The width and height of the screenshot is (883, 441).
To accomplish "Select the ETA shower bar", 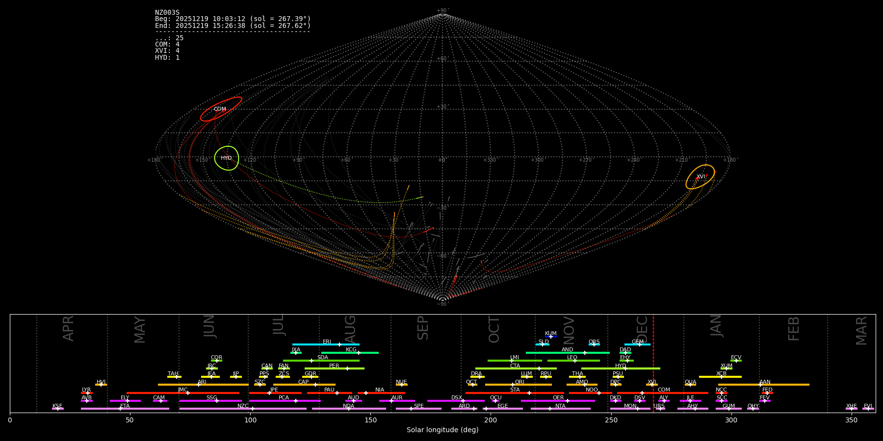I will pos(125,409).
